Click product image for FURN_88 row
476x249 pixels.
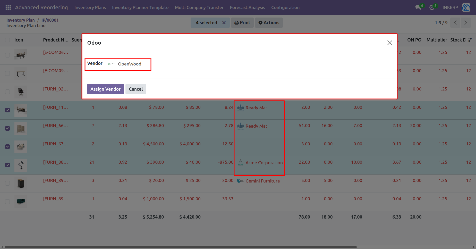pyautogui.click(x=21, y=165)
